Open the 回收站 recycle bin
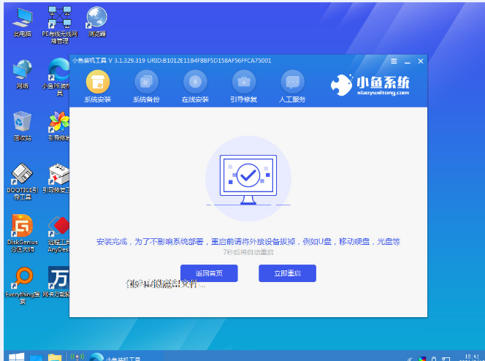 22,124
